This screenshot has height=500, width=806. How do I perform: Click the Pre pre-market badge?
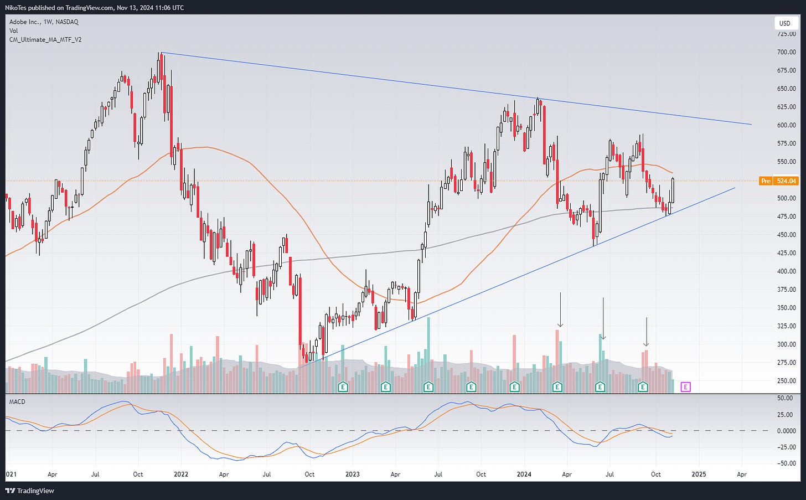coord(766,181)
